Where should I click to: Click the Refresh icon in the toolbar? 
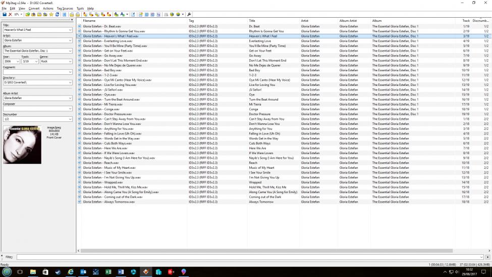(x=57, y=14)
